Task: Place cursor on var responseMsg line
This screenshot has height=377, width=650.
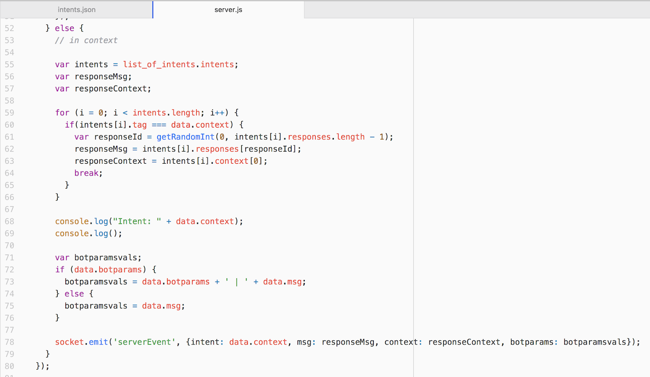Action: [x=93, y=76]
